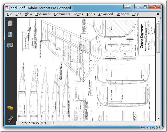
Task: Click the double-arrow button in title bar
Action: [x=127, y=7]
